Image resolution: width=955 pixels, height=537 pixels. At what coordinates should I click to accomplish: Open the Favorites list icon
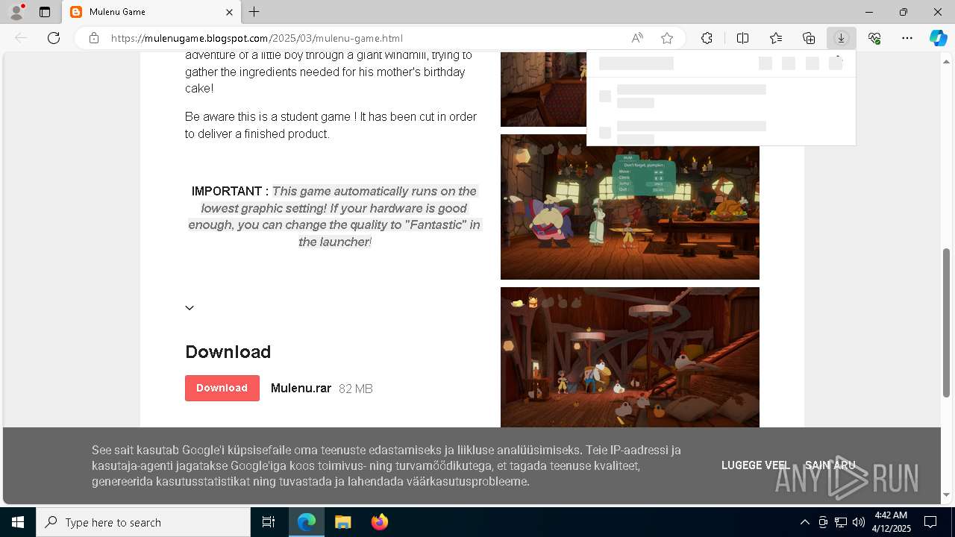(776, 38)
